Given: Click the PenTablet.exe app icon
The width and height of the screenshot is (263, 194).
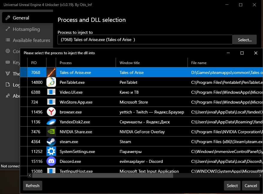Looking at the screenshot, I should 51,82.
